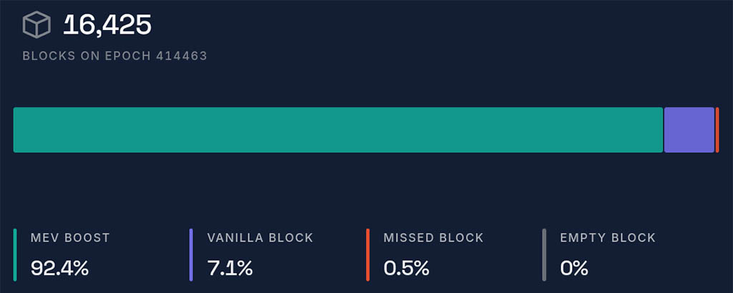733x293 pixels.
Task: Click the thin red Missed Block bar segment
Action: (717, 130)
